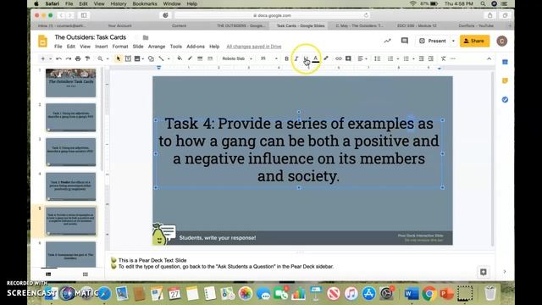Click All changes saved in Drive
The height and width of the screenshot is (305, 542).
tap(254, 47)
